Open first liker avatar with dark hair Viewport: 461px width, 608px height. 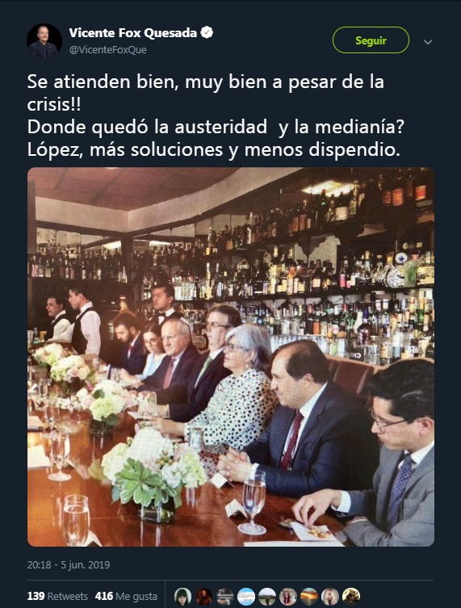tap(182, 597)
